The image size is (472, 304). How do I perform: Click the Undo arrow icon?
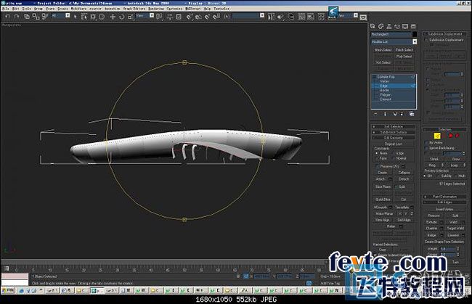pyautogui.click(x=8, y=17)
